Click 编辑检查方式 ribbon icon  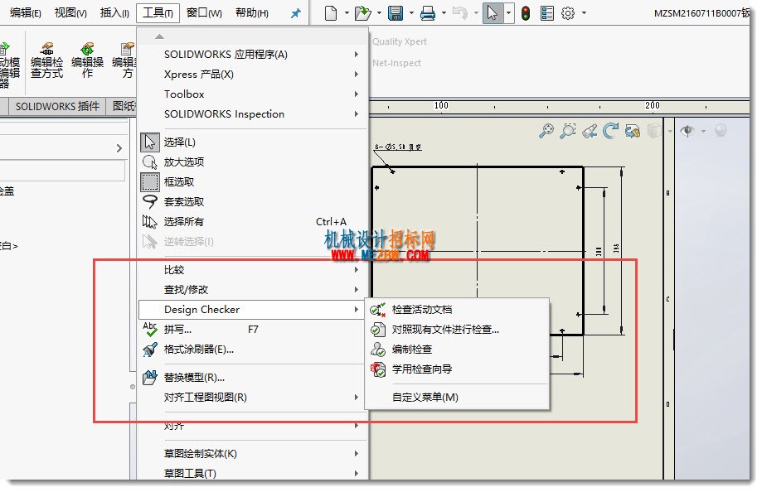click(x=46, y=61)
